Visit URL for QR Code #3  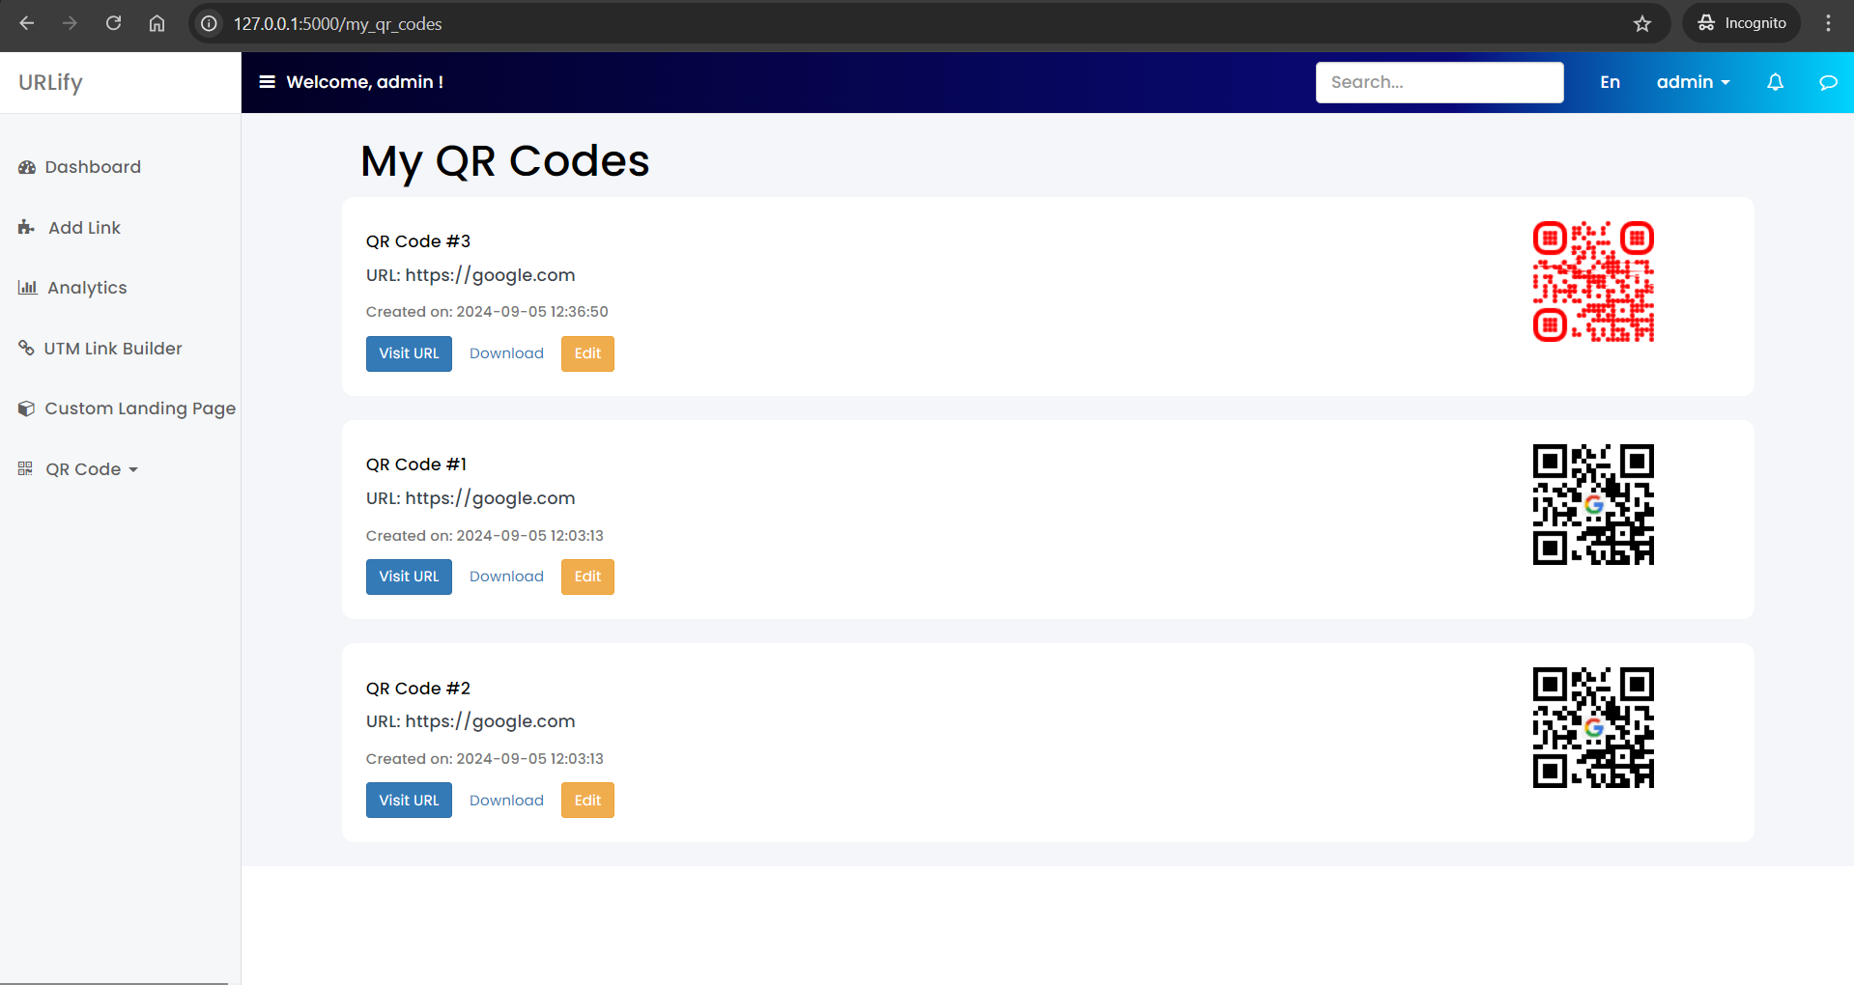point(409,353)
